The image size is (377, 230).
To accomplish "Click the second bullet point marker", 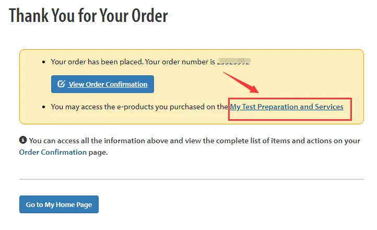I will 44,107.
